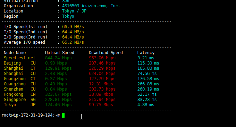The image size is (236, 127).
Task: Click the upload value 129.91 Mbps
Action: (58, 68)
